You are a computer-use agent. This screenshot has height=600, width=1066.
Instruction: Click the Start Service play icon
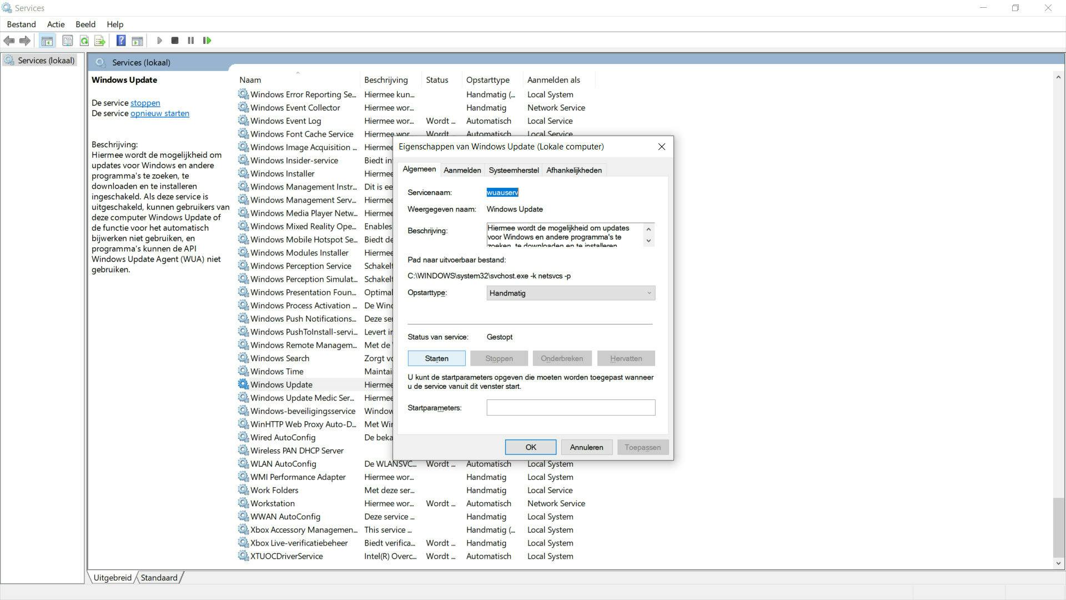click(159, 41)
